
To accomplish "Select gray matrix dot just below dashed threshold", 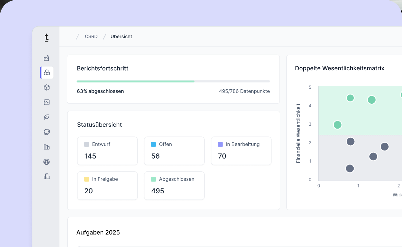I will tap(350, 142).
